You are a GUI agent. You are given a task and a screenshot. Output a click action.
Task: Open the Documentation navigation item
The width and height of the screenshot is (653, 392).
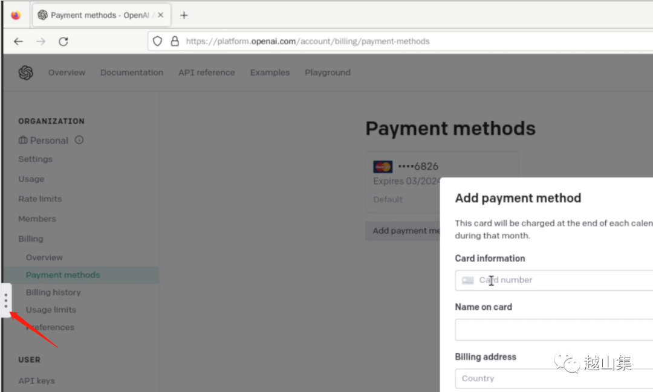click(x=131, y=72)
